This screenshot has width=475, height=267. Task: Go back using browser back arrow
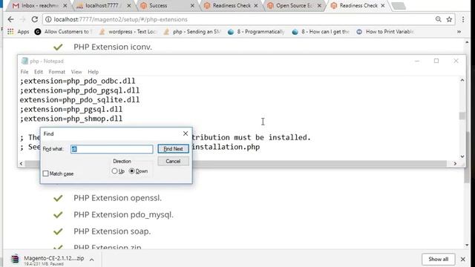(11, 19)
